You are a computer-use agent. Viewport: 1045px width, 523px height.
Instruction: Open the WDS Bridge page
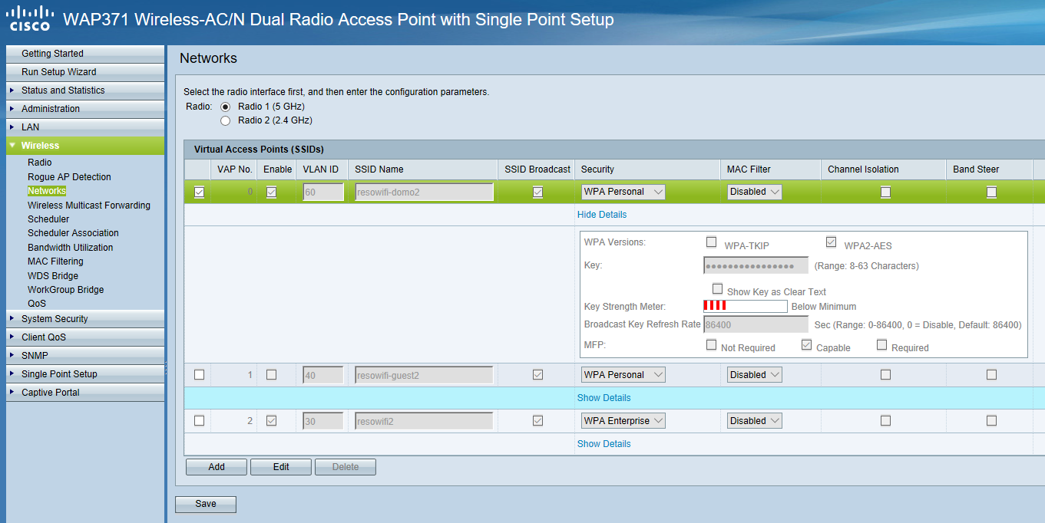53,276
